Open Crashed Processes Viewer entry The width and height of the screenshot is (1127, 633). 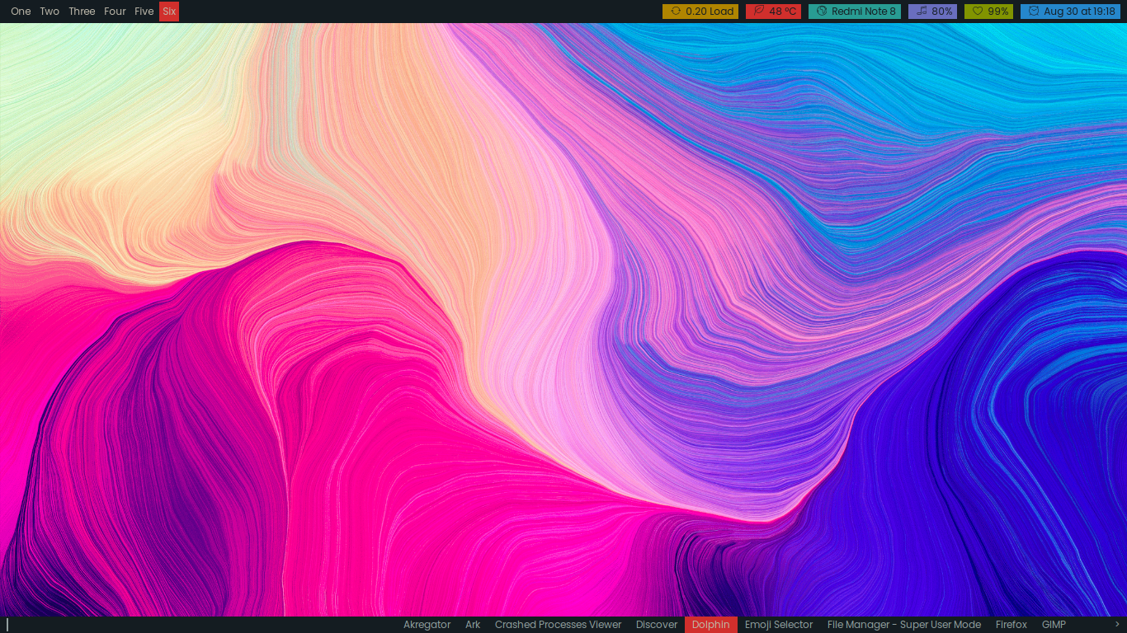(558, 625)
